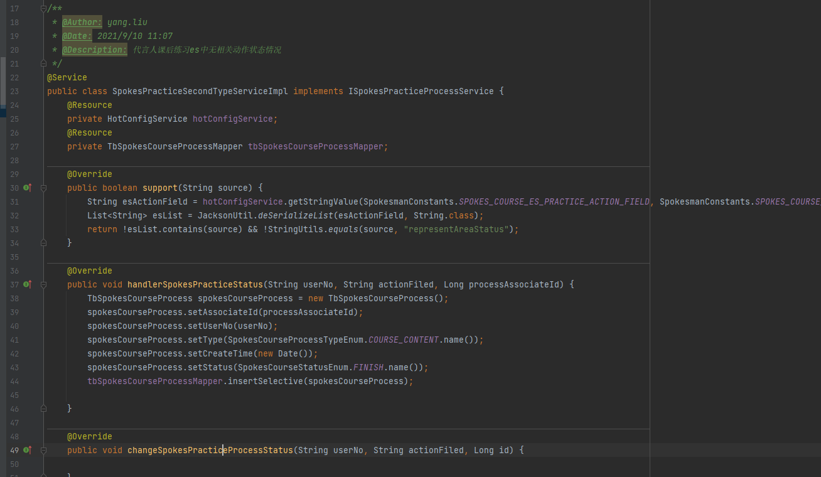The height and width of the screenshot is (477, 821).
Task: Click the gutter icon beside changeSpokesPracticeProcessStatus
Action: (x=27, y=450)
